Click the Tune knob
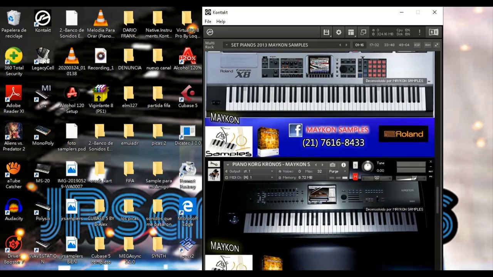 point(367,167)
